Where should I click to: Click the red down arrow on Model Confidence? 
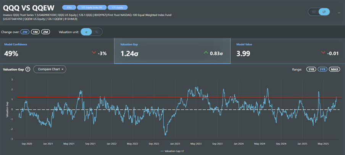pos(94,52)
